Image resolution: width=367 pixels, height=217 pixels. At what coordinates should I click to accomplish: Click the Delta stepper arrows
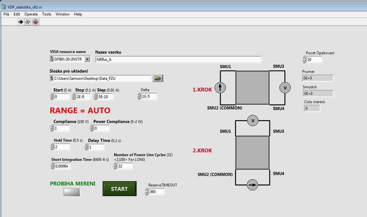tap(139, 96)
